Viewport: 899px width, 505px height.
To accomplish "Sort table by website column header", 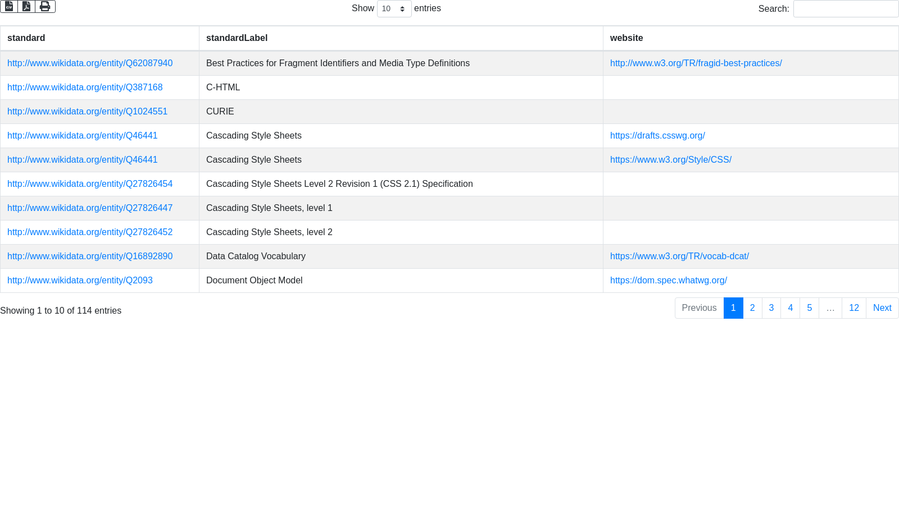I will pos(626,38).
